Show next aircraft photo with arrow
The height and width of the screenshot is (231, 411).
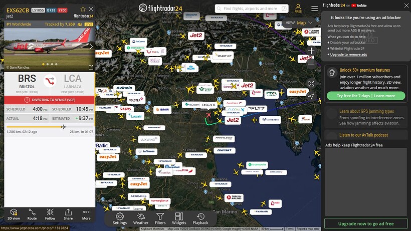(x=91, y=47)
